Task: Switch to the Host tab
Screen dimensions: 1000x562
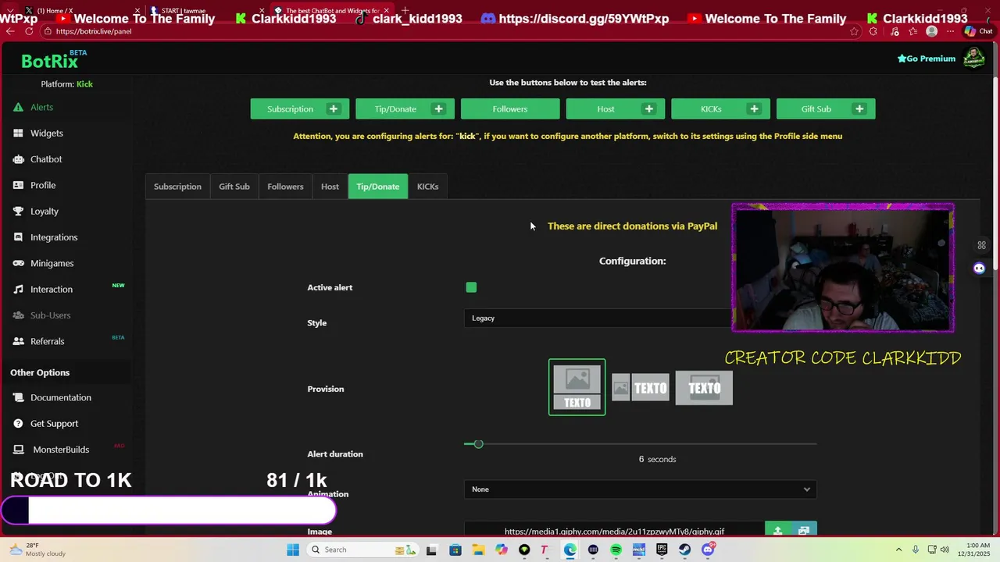Action: pyautogui.click(x=330, y=187)
